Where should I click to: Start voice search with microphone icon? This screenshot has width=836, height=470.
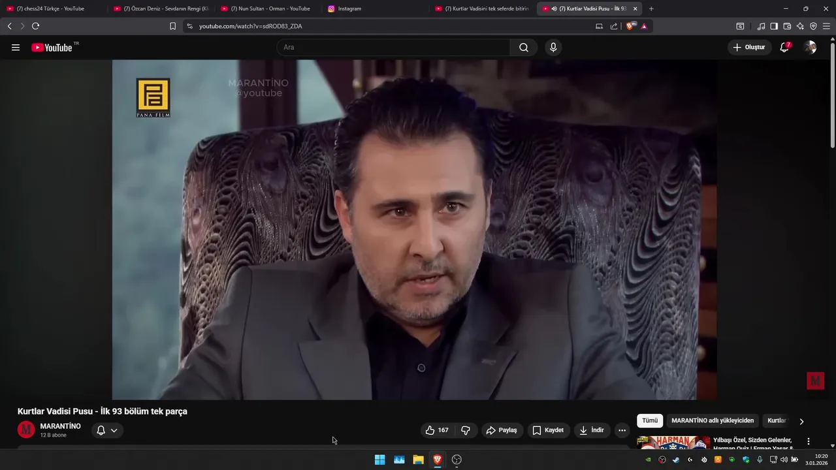tap(553, 48)
